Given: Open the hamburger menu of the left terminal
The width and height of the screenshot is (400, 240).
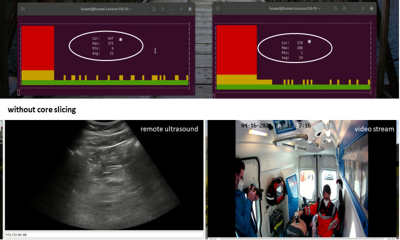Looking at the screenshot, I should [162, 8].
